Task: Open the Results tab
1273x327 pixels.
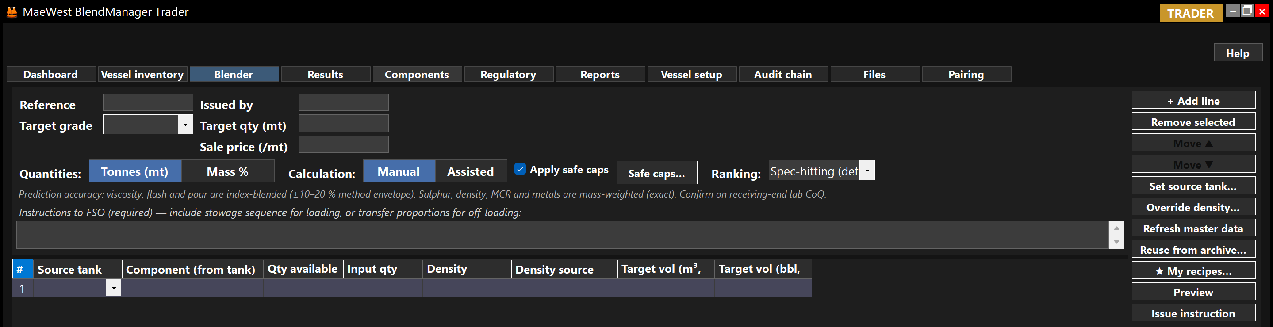Action: [x=325, y=74]
